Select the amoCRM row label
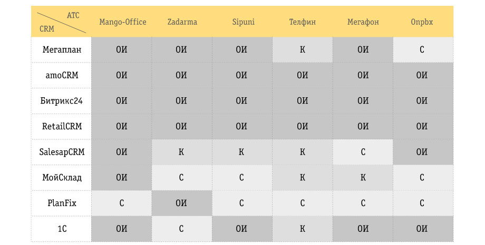485x245 pixels. 62,75
